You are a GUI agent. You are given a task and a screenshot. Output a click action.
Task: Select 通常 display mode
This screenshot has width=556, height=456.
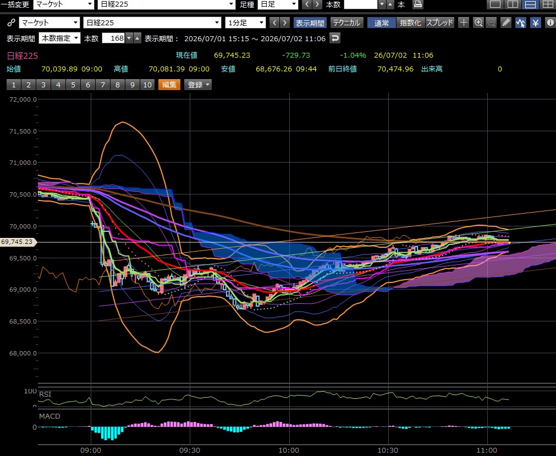(382, 23)
